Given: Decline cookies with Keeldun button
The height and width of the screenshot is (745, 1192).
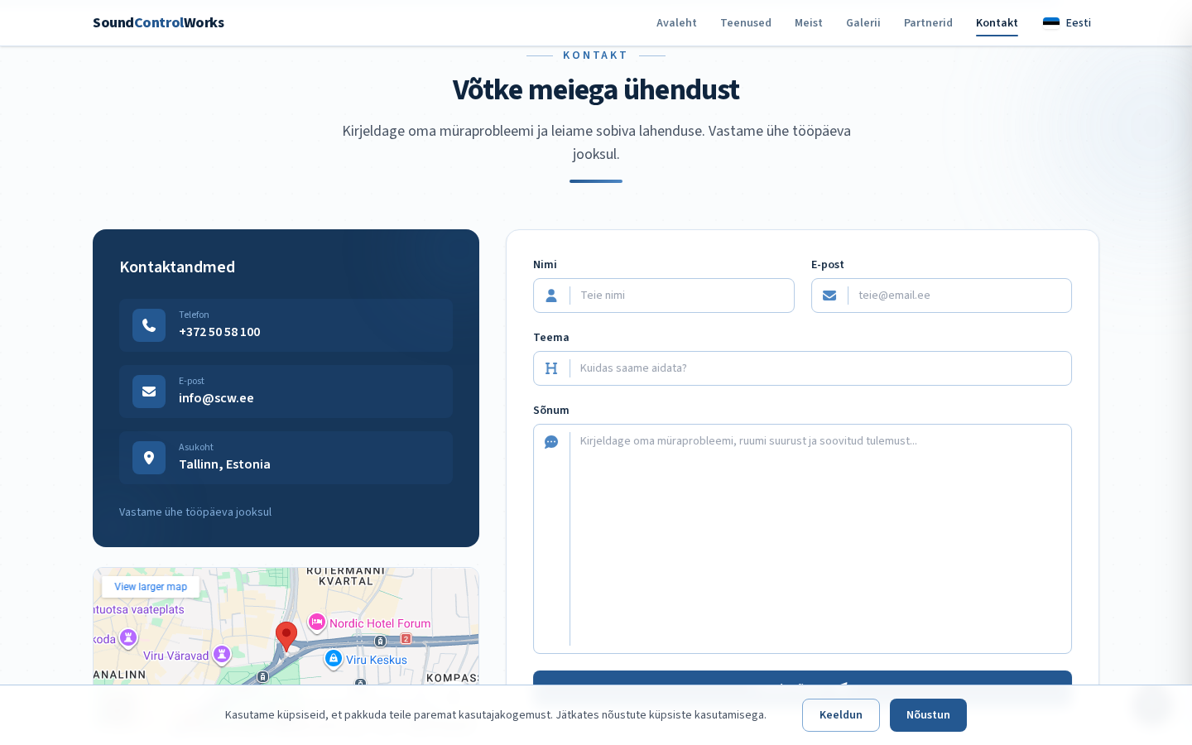Looking at the screenshot, I should (840, 715).
